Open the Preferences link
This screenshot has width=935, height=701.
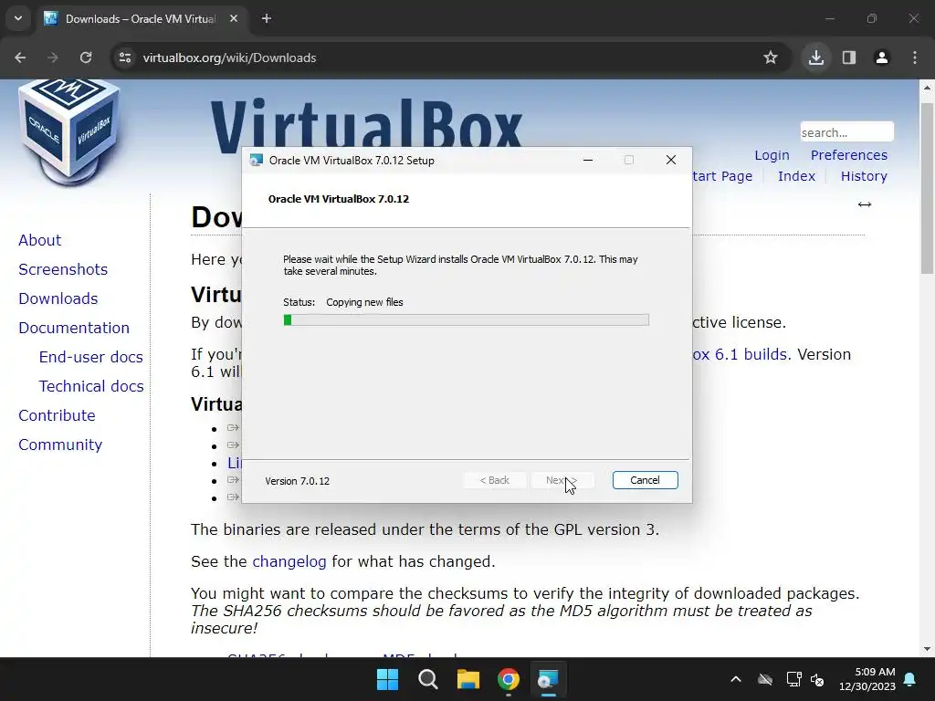[848, 155]
